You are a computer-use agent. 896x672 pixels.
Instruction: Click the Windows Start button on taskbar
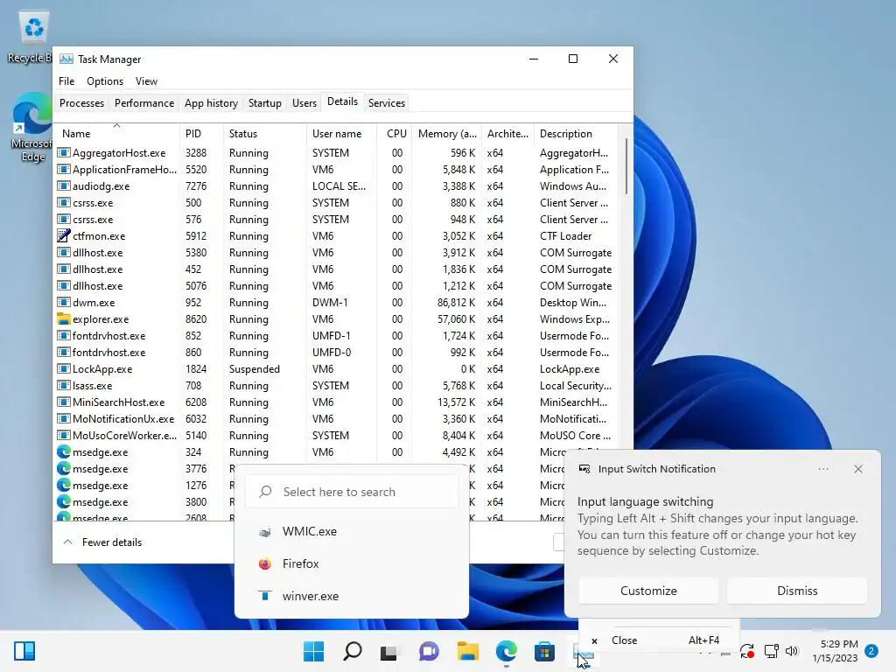pyautogui.click(x=313, y=651)
